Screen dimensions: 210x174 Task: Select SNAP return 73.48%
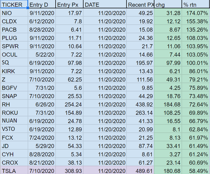pos(196,95)
